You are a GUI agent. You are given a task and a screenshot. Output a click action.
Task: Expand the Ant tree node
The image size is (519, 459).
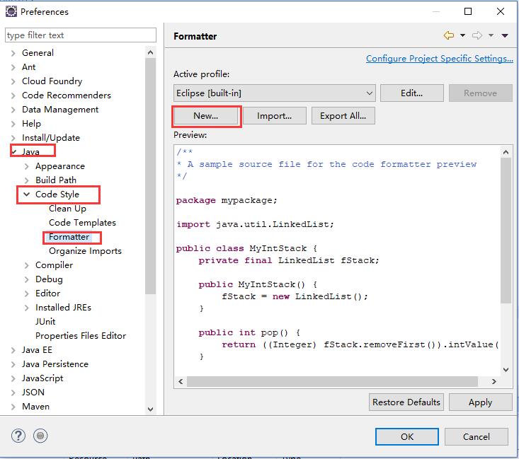pos(13,67)
